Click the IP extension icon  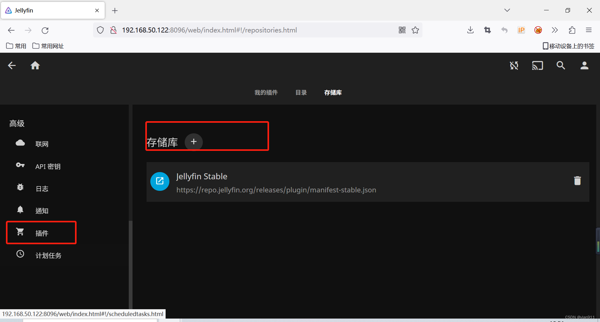click(x=521, y=30)
